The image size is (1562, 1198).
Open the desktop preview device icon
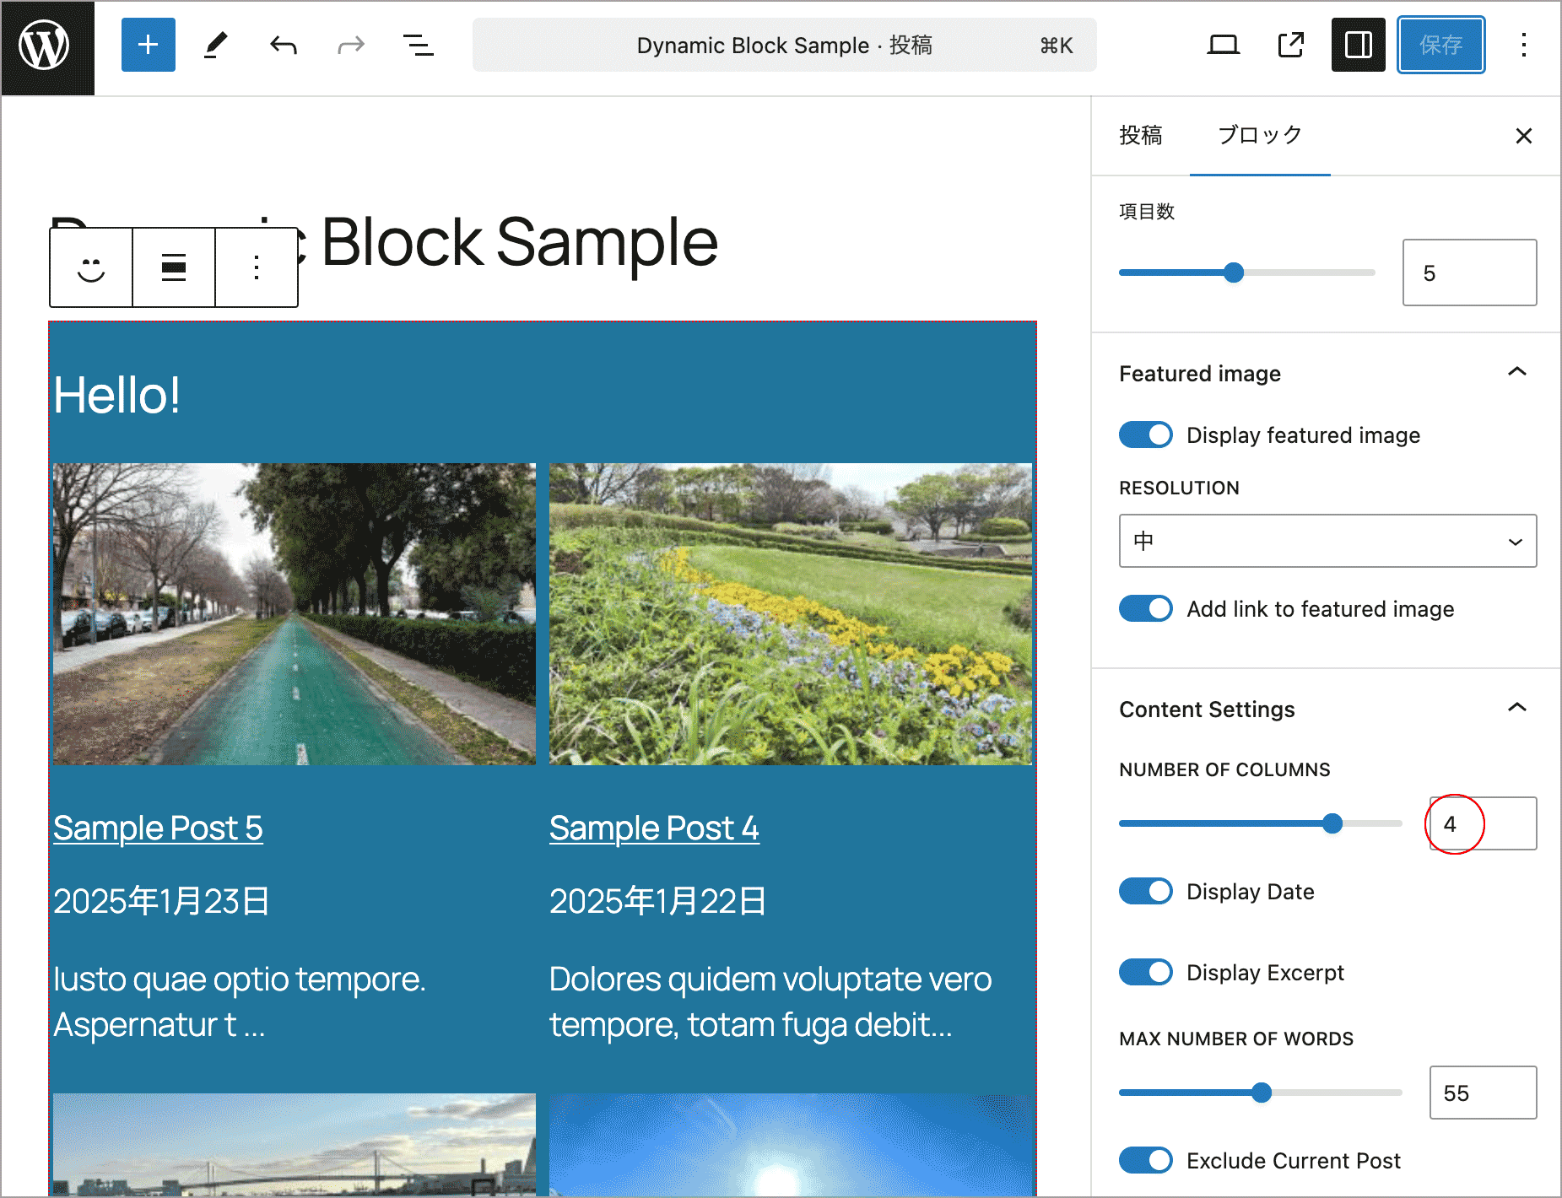[x=1223, y=45]
